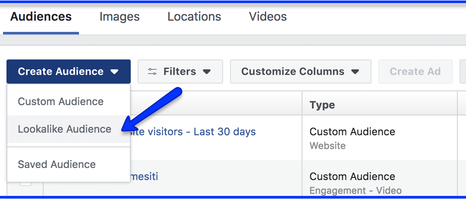Screen dimensions: 466x199
Task: Open the Images tab
Action: pyautogui.click(x=120, y=17)
